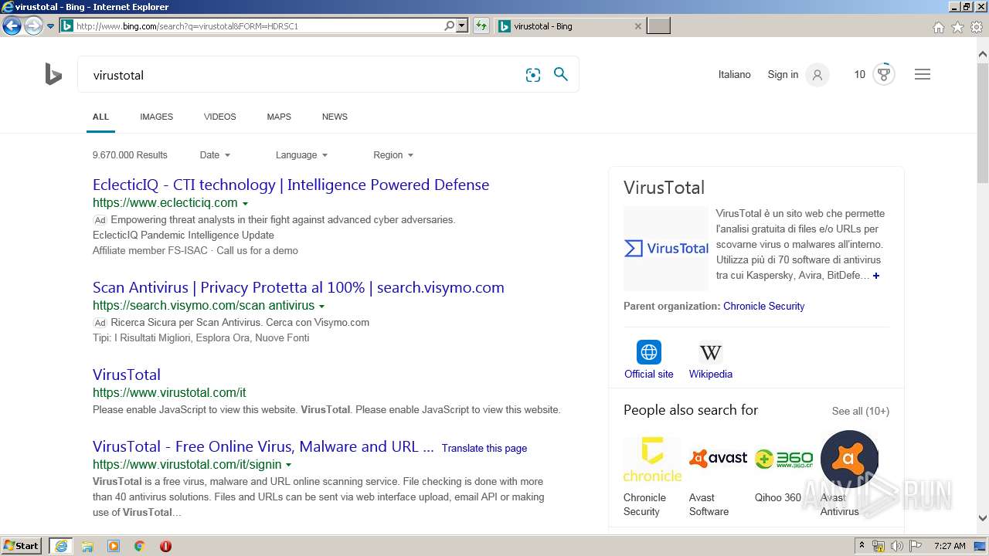This screenshot has width=989, height=556.
Task: Click volume icon in system tray
Action: [x=897, y=546]
